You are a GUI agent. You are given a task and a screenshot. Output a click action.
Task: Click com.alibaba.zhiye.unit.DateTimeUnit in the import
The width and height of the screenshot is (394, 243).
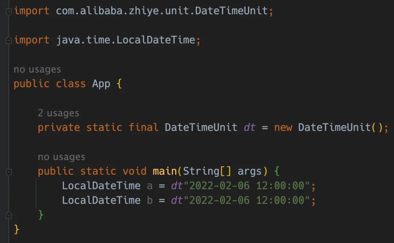click(x=162, y=11)
